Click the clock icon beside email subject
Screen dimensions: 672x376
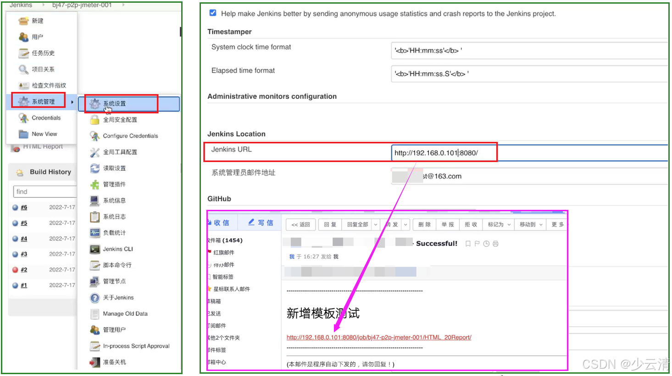[486, 244]
